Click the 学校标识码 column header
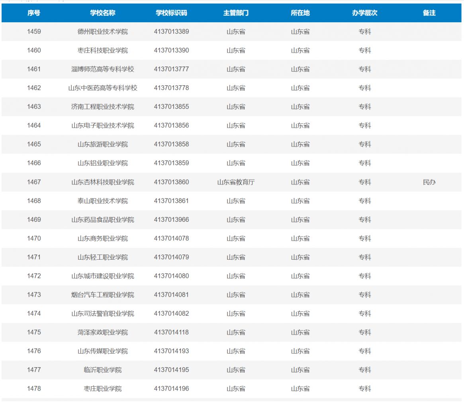This screenshot has height=407, width=464. [171, 13]
